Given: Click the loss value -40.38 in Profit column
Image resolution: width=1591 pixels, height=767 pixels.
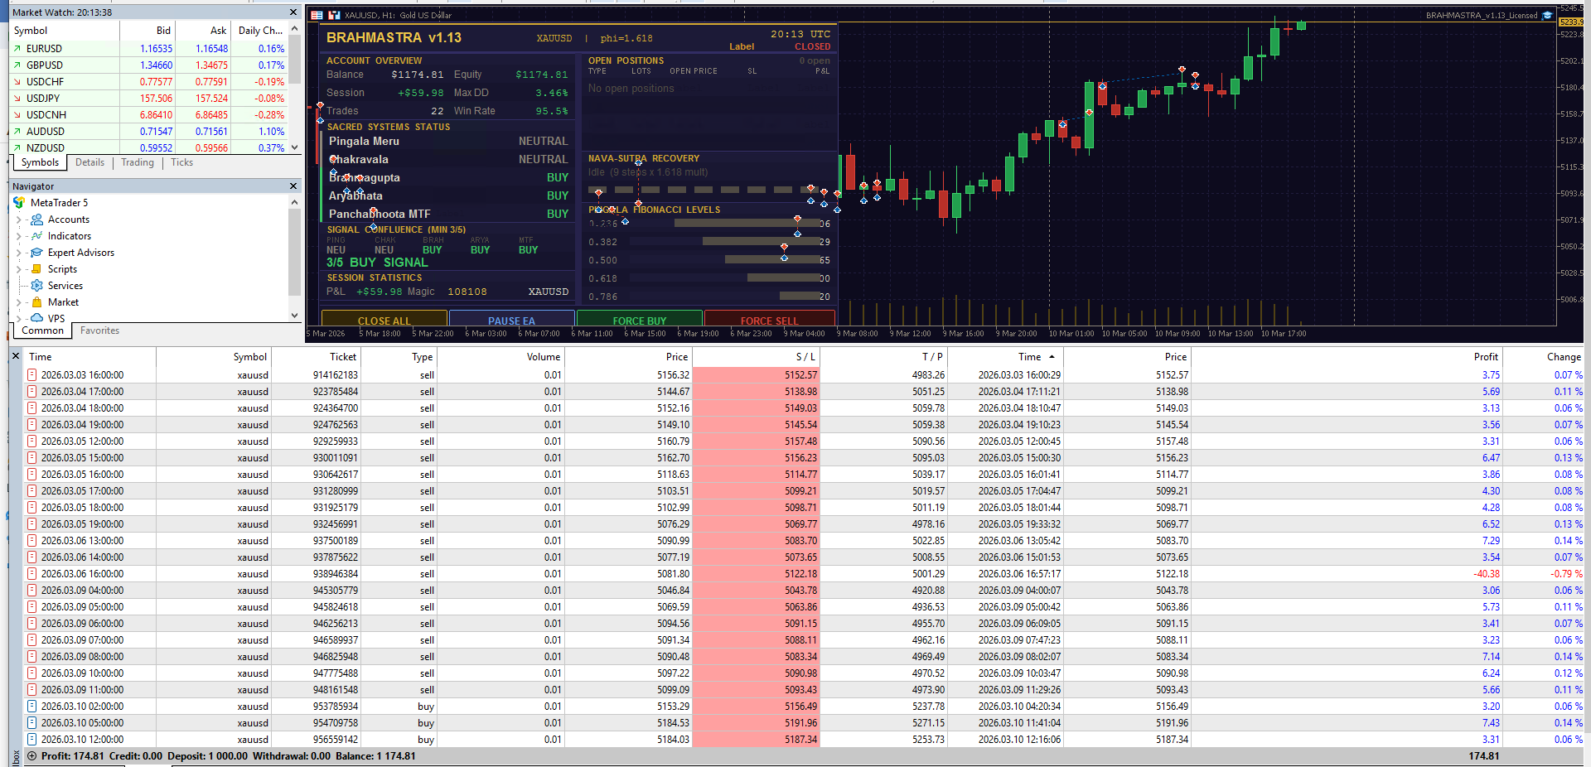Looking at the screenshot, I should (x=1487, y=574).
